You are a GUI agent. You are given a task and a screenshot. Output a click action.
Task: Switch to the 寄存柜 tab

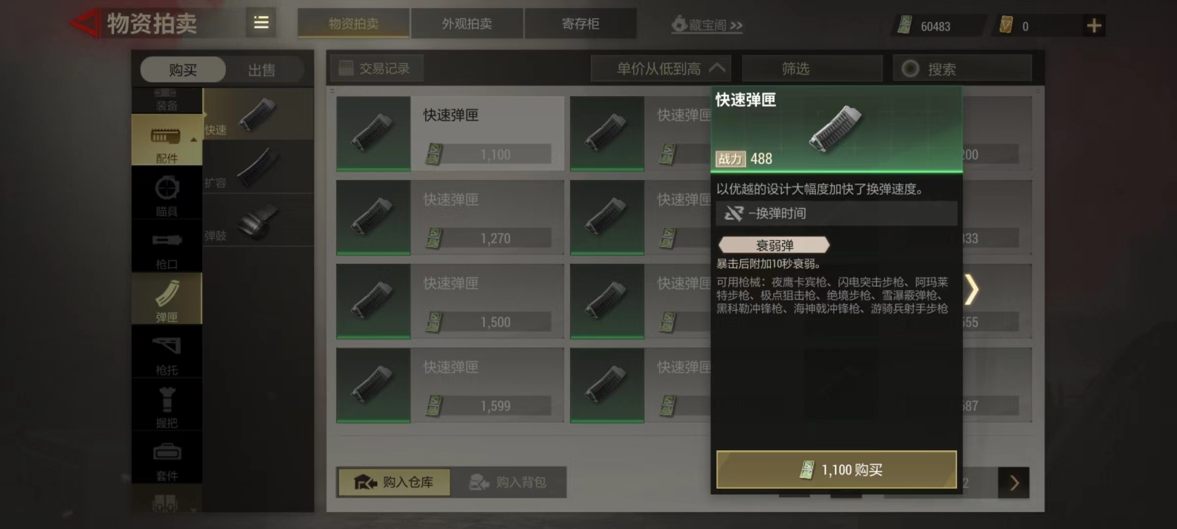tap(580, 24)
